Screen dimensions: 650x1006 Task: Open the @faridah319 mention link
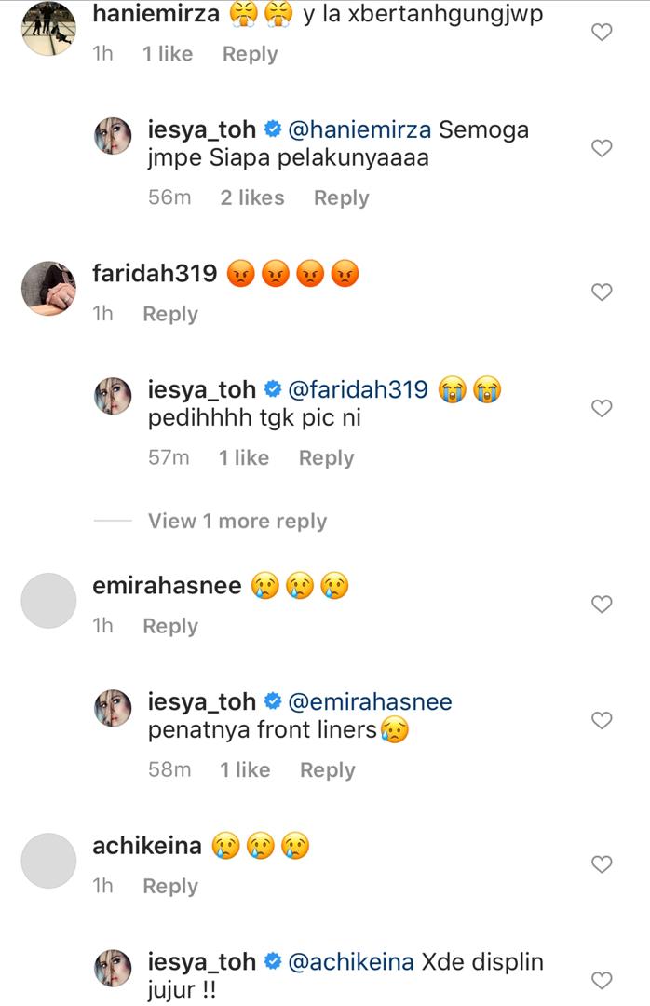click(360, 389)
